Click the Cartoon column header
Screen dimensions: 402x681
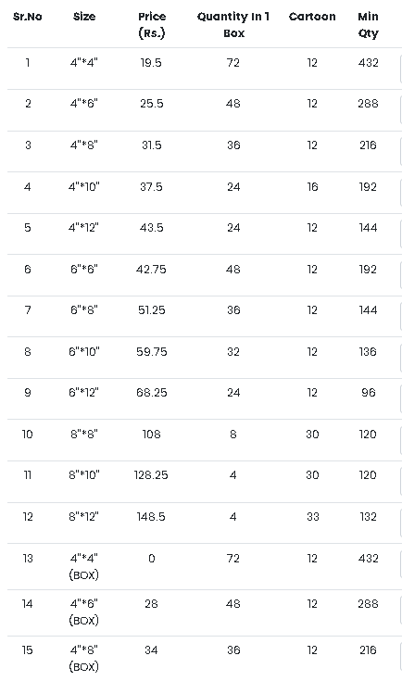(x=312, y=17)
